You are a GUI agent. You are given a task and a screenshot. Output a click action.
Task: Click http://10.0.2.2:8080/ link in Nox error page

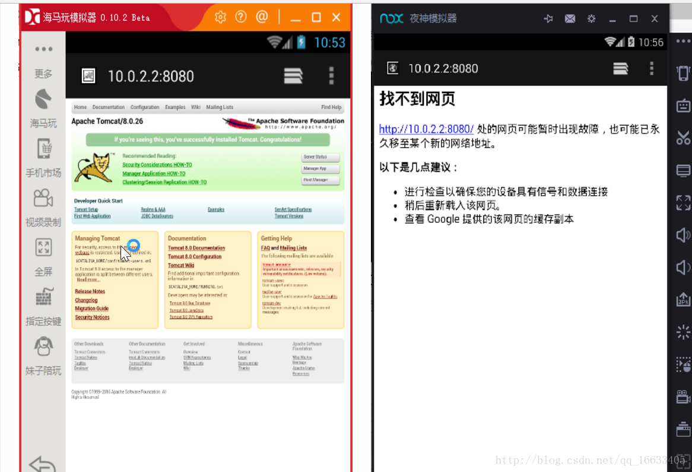(x=426, y=129)
